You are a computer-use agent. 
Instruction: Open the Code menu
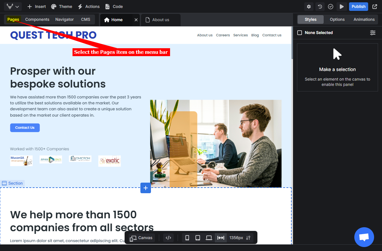(x=114, y=7)
